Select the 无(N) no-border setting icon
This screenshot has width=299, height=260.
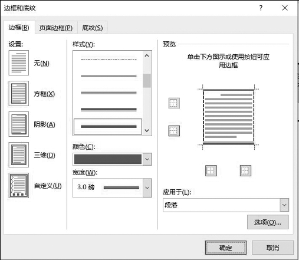(19, 63)
